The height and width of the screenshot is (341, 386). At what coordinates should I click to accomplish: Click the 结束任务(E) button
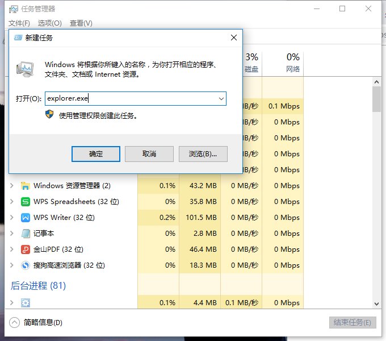(353, 322)
